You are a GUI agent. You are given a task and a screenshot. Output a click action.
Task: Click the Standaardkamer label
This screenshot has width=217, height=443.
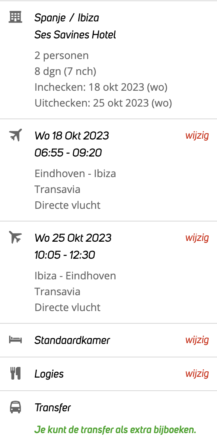click(72, 340)
